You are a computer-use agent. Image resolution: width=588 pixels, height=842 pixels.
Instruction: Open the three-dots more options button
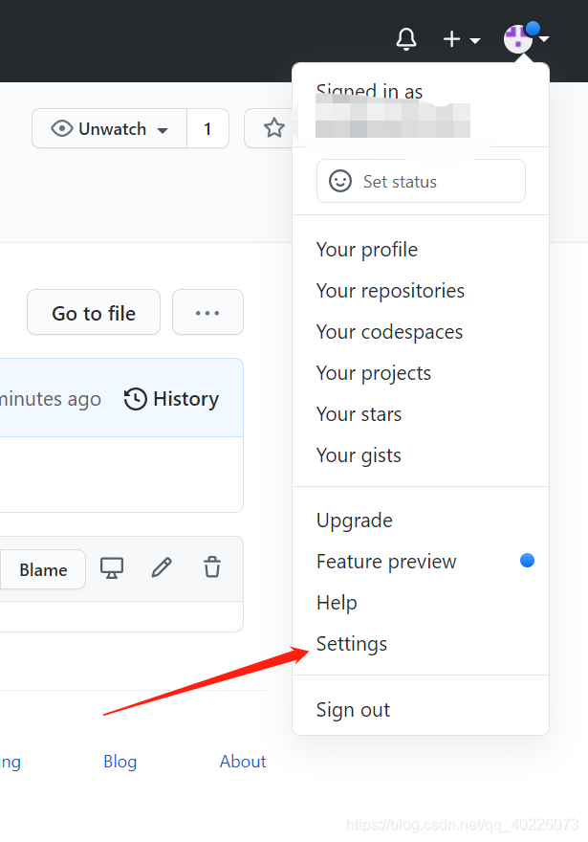207,313
